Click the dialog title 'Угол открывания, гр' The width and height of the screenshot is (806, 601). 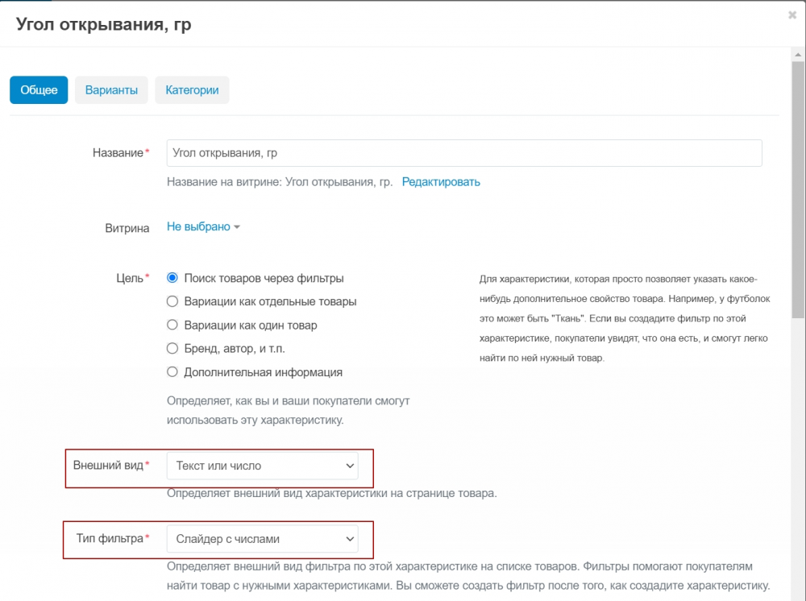[104, 24]
